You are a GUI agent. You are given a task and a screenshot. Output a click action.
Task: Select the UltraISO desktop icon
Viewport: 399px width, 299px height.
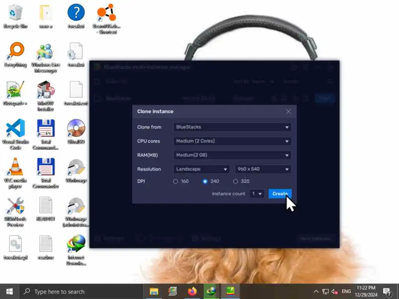point(76,132)
